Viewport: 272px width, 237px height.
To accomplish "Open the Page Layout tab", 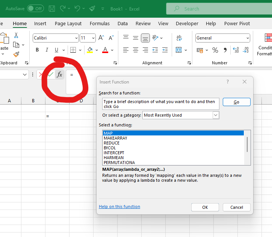I will click(x=68, y=23).
